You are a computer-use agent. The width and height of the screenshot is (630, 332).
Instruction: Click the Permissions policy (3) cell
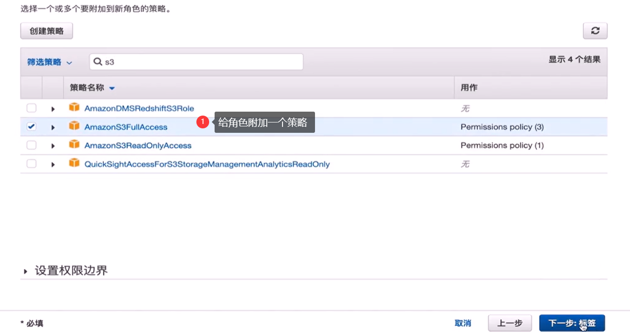(502, 127)
